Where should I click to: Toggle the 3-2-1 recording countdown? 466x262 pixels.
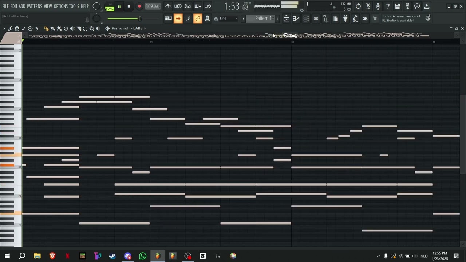[x=188, y=6]
